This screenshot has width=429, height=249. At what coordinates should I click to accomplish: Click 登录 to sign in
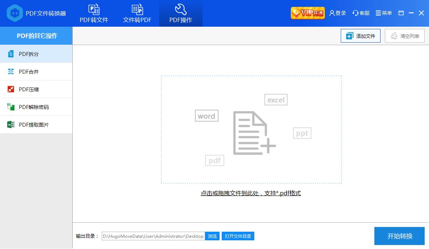[337, 13]
